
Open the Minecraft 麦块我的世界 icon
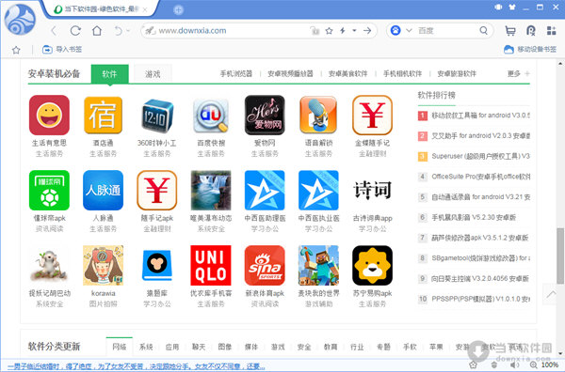click(x=318, y=265)
